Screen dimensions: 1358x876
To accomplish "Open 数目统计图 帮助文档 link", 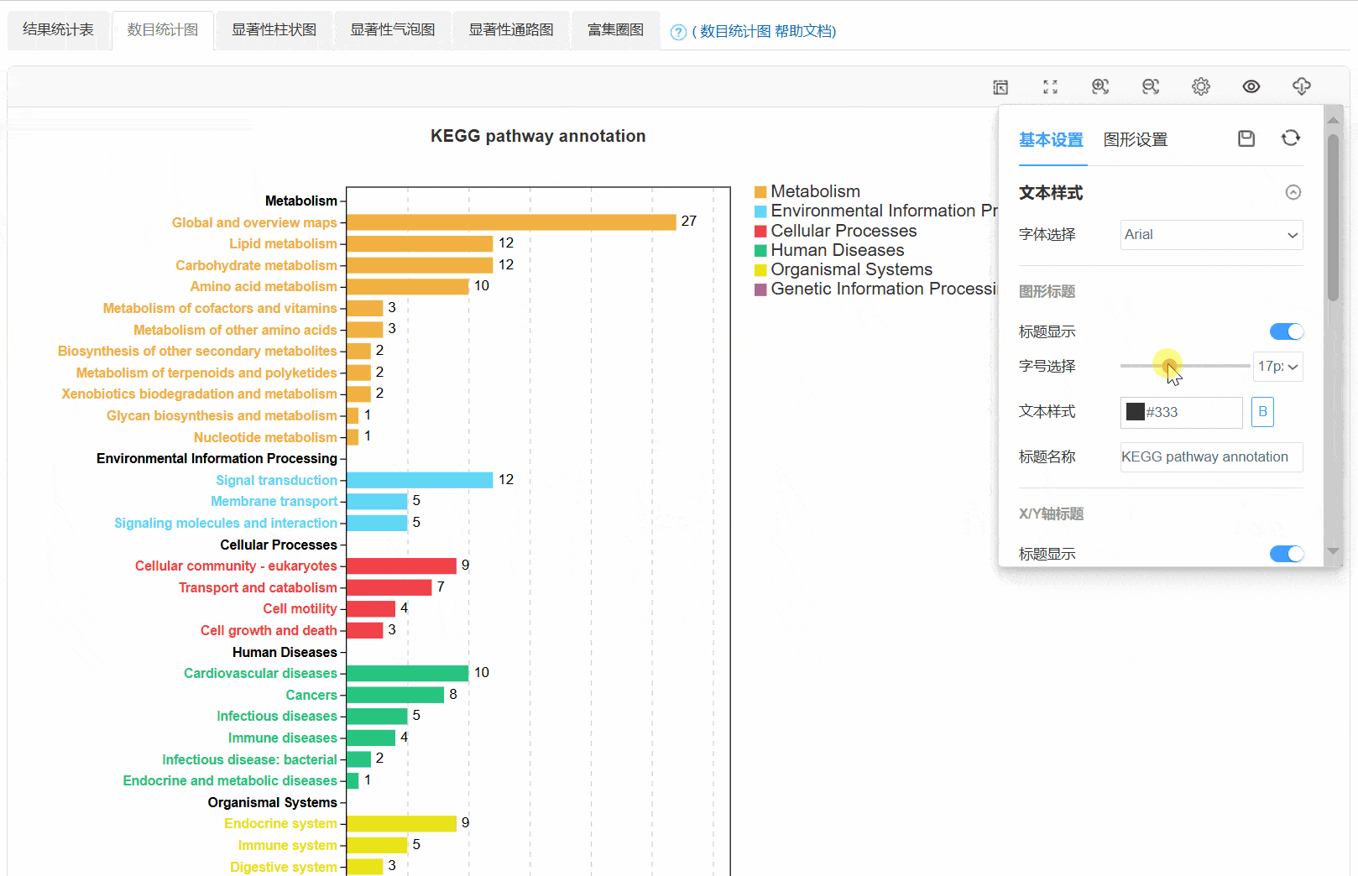I will click(764, 32).
